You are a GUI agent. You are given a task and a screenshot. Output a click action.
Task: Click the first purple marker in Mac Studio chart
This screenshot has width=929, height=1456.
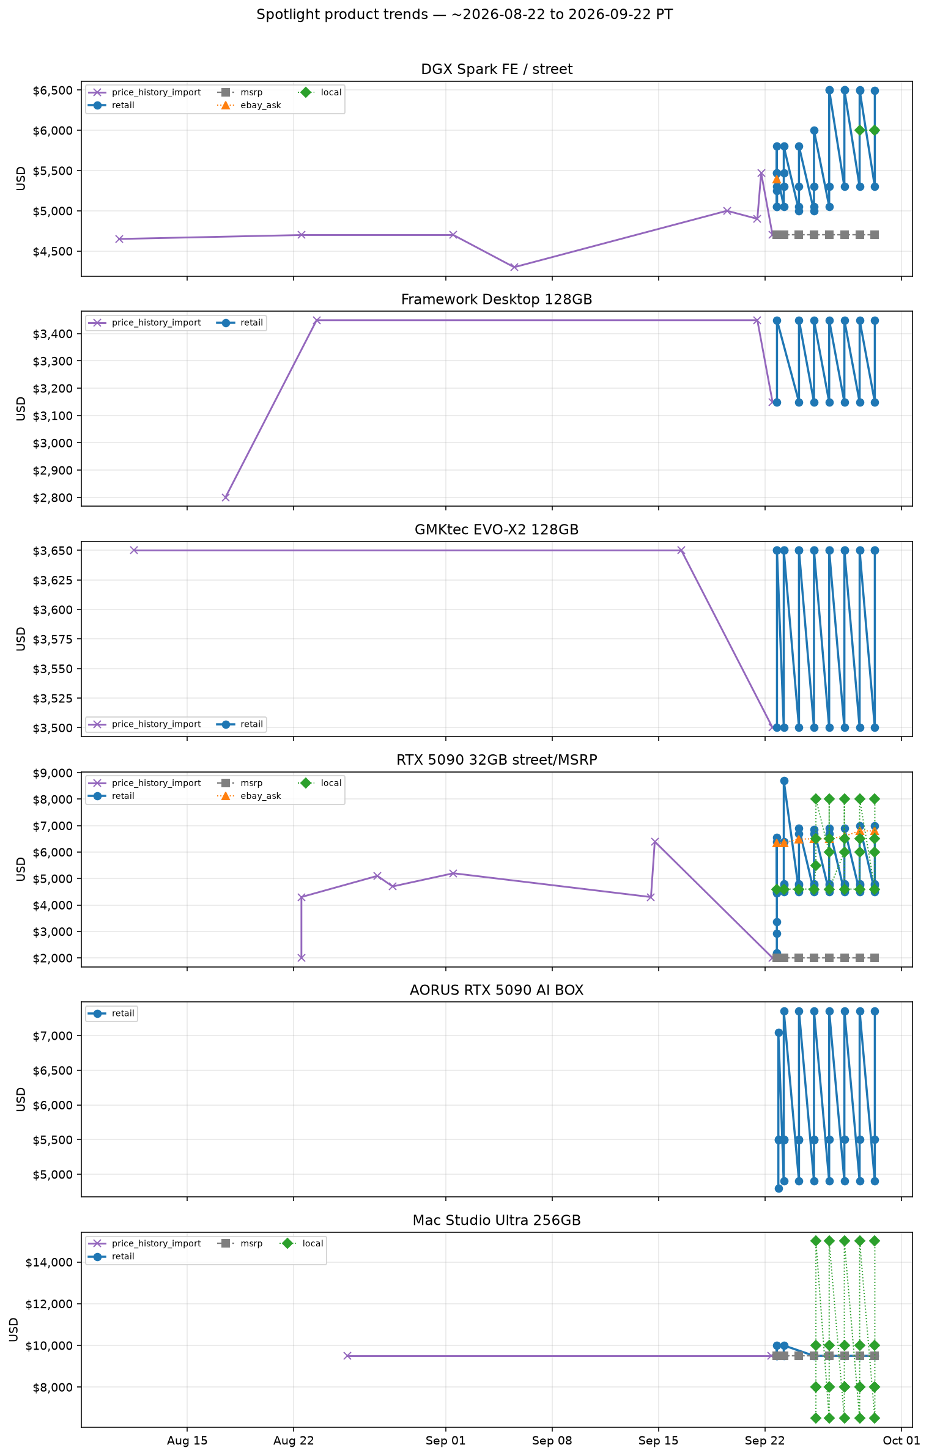347,1356
